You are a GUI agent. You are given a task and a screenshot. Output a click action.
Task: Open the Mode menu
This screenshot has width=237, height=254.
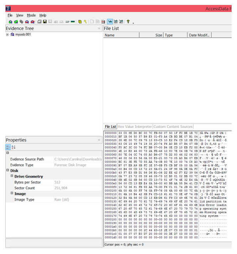click(31, 15)
